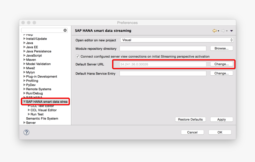Expand the Profiling node
The width and height of the screenshot is (255, 162).
24,81
